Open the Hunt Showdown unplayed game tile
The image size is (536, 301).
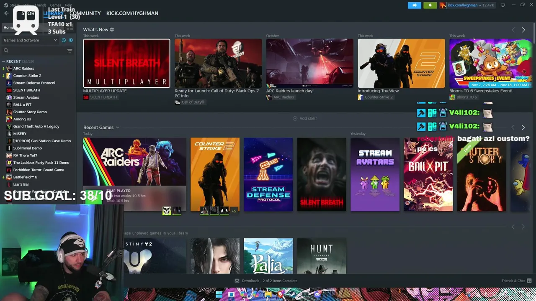pos(322,256)
